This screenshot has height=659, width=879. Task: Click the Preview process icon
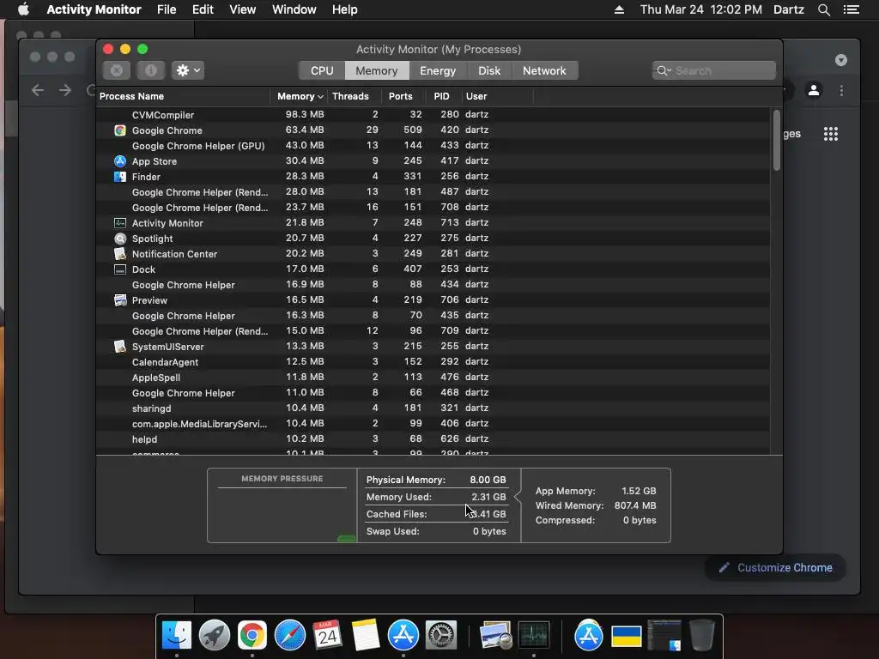click(x=120, y=299)
